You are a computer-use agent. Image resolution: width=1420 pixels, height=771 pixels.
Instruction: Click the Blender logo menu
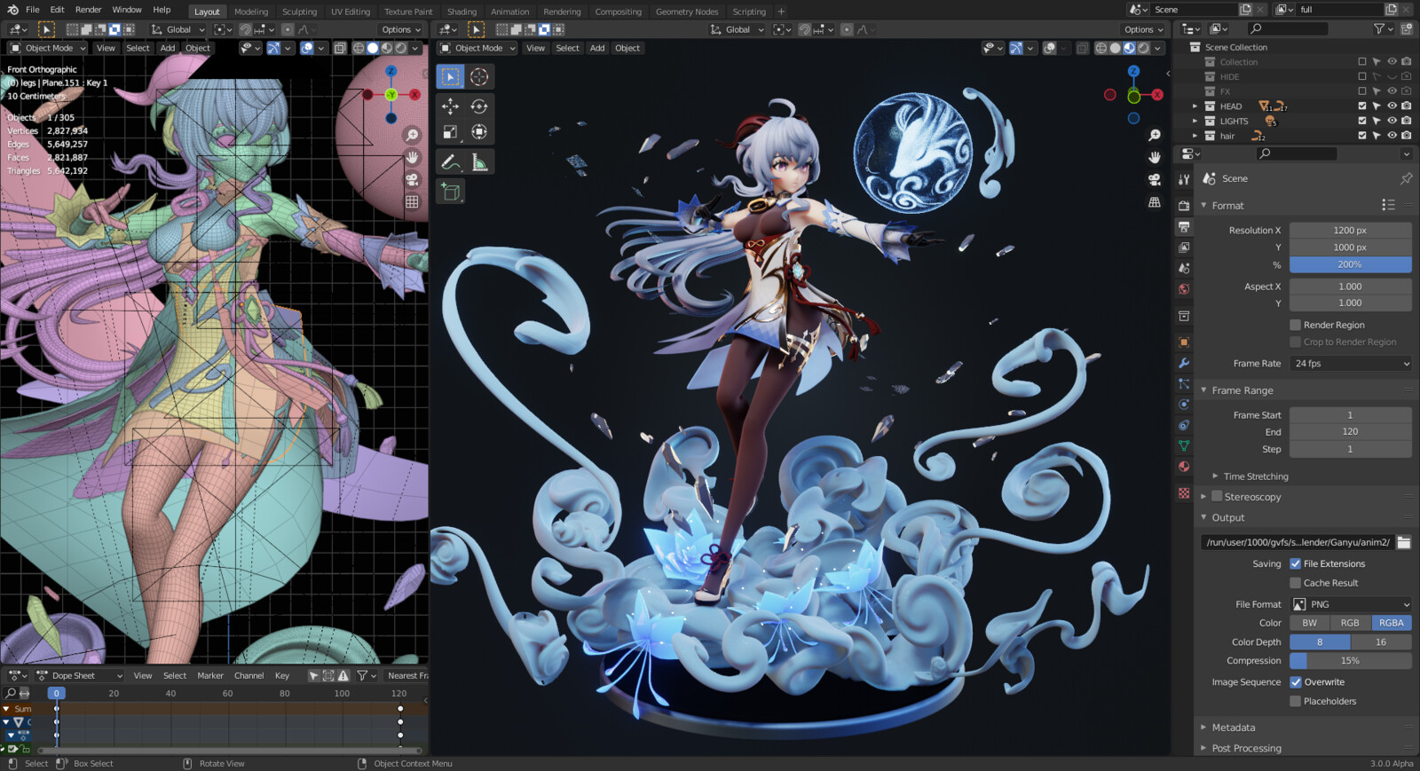(x=12, y=10)
